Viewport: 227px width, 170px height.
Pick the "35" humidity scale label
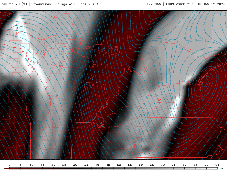[86, 165]
